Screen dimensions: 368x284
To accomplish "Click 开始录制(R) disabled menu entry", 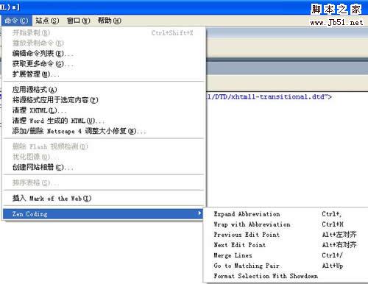I will pos(104,32).
